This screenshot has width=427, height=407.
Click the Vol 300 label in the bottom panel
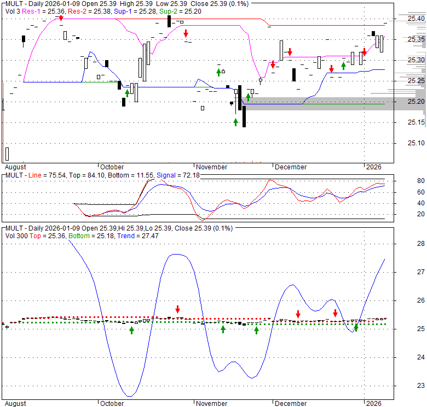16,235
